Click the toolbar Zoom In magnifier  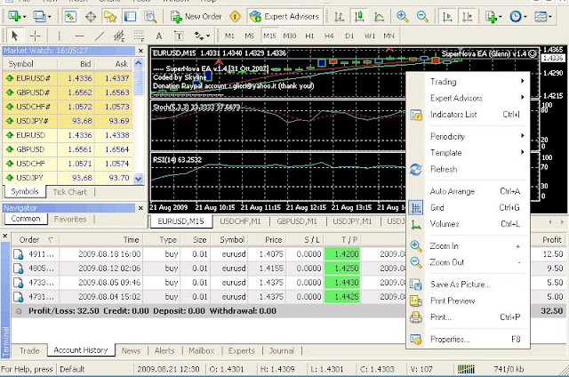click(402, 16)
